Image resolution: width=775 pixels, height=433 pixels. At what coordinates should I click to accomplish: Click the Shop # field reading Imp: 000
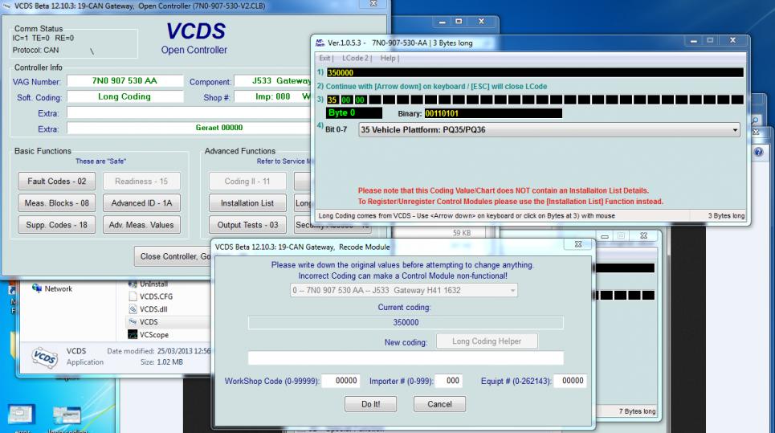tap(273, 96)
